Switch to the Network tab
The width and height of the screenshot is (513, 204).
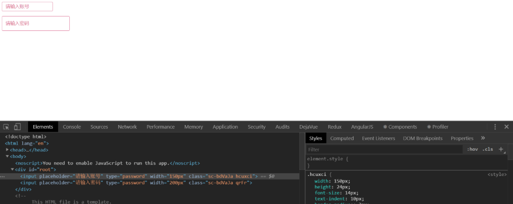coord(127,126)
